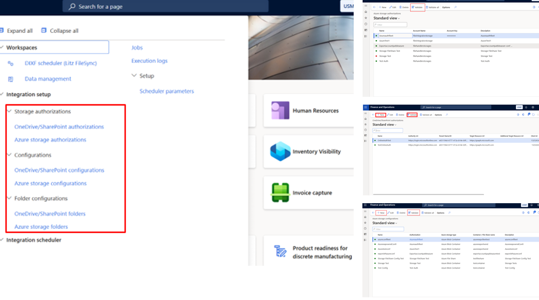This screenshot has width=539, height=300.
Task: Open Azure storage folders link
Action: click(41, 227)
